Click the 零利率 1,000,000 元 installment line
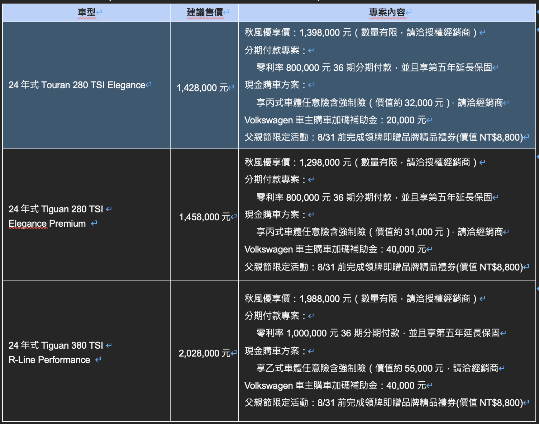 [x=378, y=333]
